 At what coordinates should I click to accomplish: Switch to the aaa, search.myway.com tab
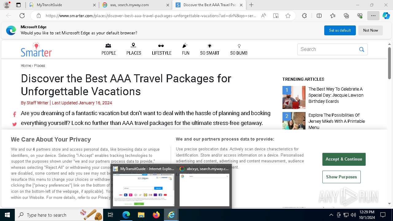135,5
